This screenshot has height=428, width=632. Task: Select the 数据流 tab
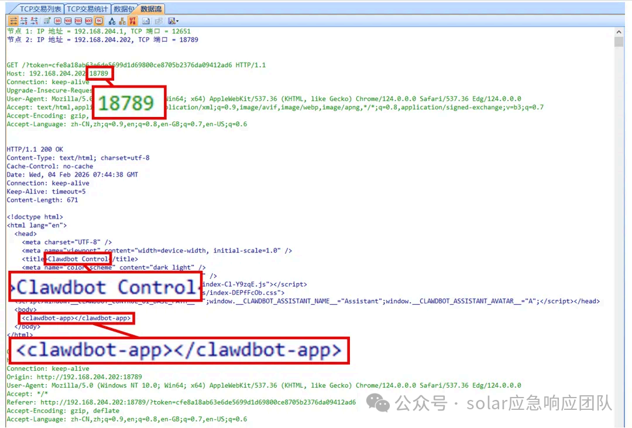[151, 9]
